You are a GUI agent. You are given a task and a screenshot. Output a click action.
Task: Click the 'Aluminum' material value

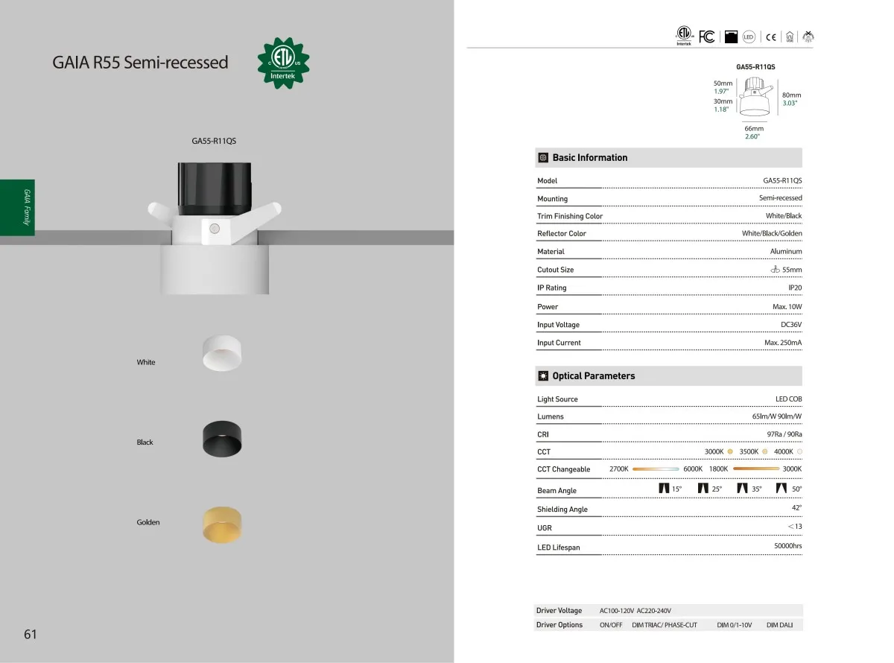[x=786, y=252]
